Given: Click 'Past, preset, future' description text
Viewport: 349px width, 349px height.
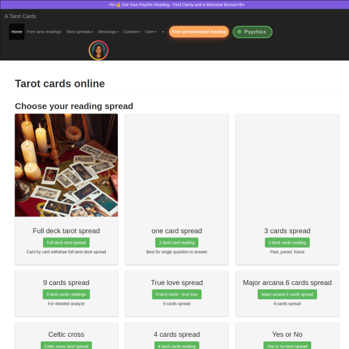Looking at the screenshot, I should pos(287,252).
